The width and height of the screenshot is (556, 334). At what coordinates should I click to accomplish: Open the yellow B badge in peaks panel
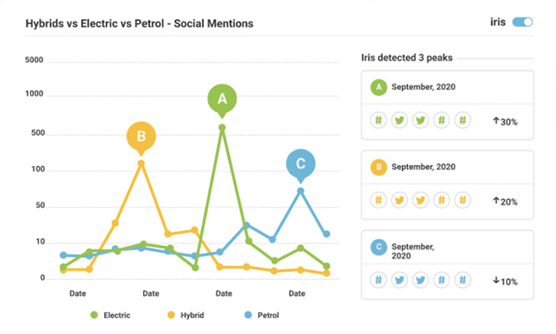[380, 167]
